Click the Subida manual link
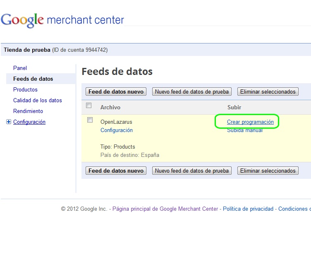 [x=245, y=130]
